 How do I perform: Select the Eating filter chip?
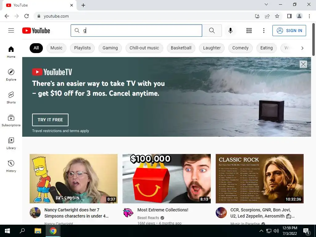click(266, 48)
